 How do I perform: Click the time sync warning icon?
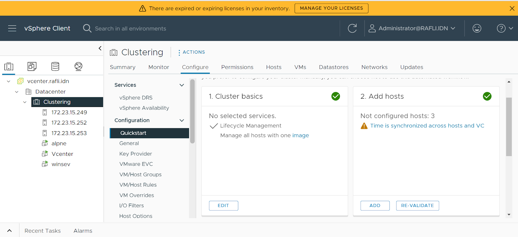(364, 126)
